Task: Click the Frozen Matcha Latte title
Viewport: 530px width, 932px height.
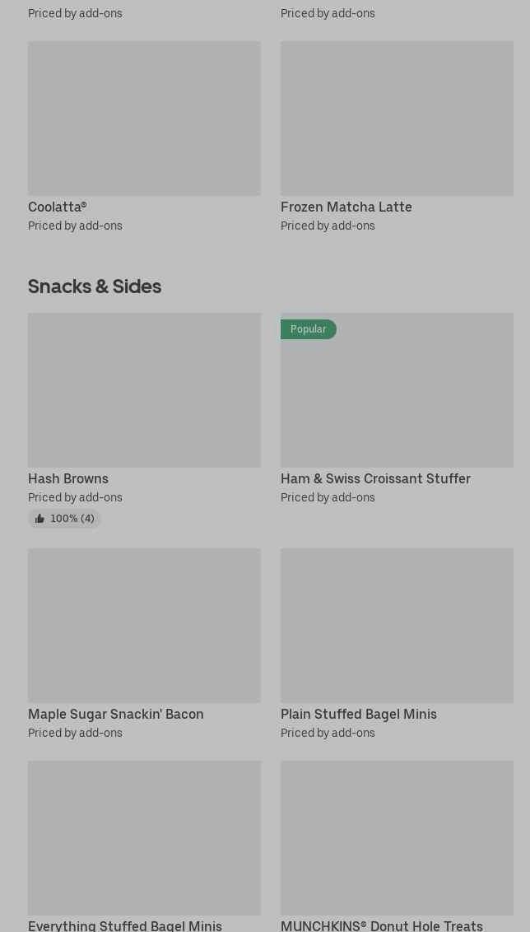Action: point(346,207)
